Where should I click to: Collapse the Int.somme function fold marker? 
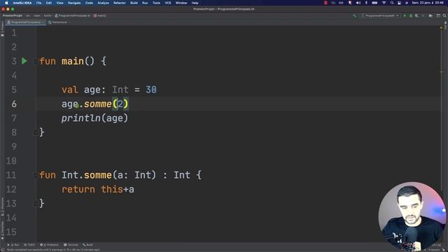36,175
